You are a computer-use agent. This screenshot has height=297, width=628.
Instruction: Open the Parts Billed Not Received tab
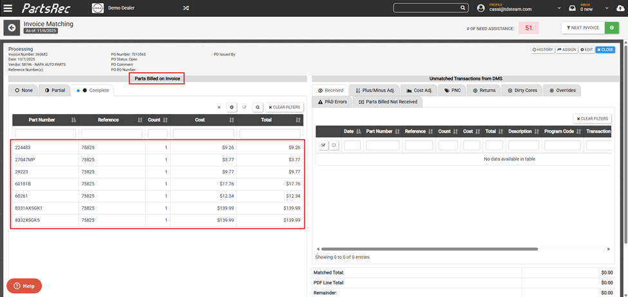click(388, 102)
